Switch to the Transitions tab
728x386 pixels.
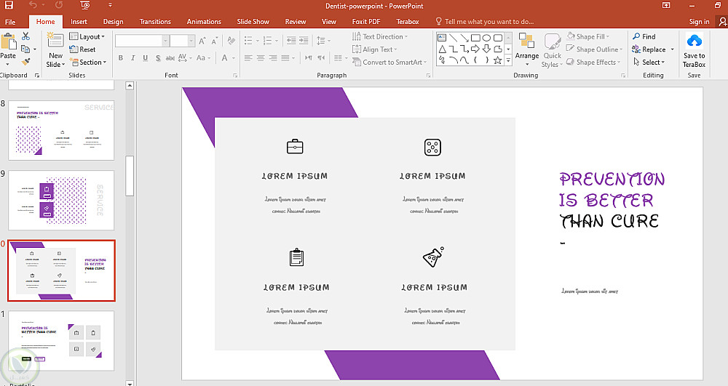pos(155,22)
